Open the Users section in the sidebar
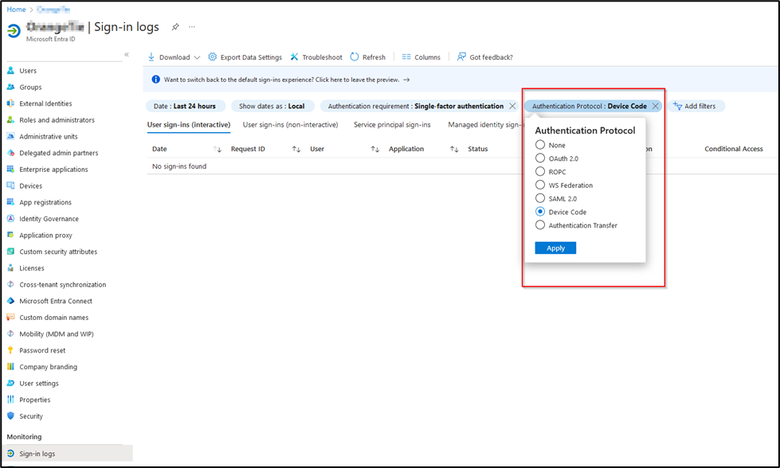The width and height of the screenshot is (780, 468). 29,70
